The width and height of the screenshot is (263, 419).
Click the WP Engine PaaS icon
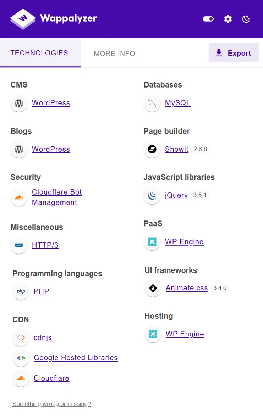152,242
